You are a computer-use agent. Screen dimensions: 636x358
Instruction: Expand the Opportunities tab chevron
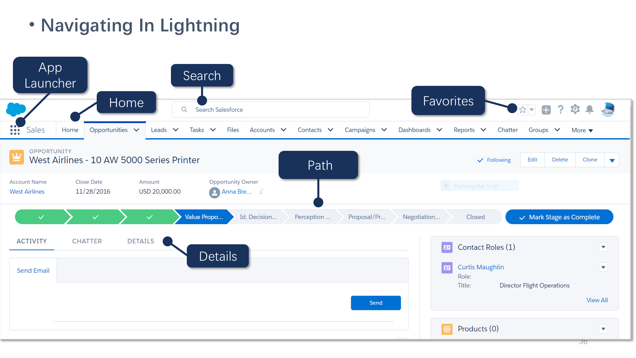click(x=136, y=130)
